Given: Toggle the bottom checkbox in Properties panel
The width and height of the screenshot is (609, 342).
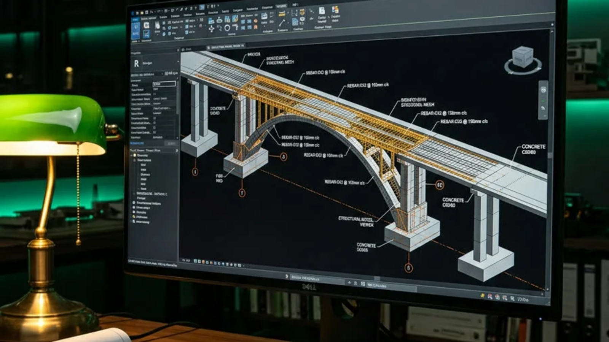Looking at the screenshot, I should click(x=155, y=133).
